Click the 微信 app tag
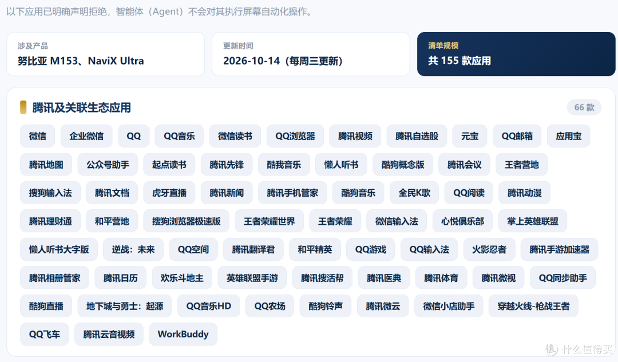 37,136
